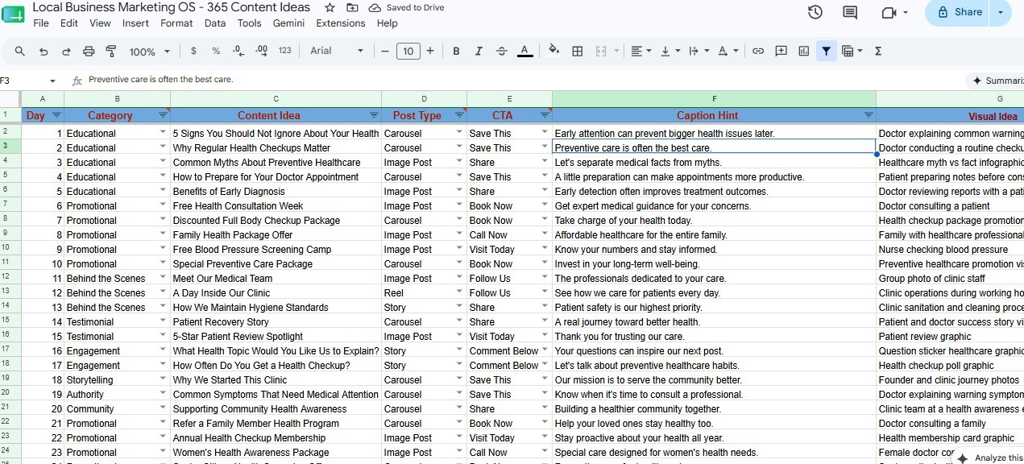Image resolution: width=1024 pixels, height=464 pixels.
Task: Open the zoom level dropdown
Action: 150,51
